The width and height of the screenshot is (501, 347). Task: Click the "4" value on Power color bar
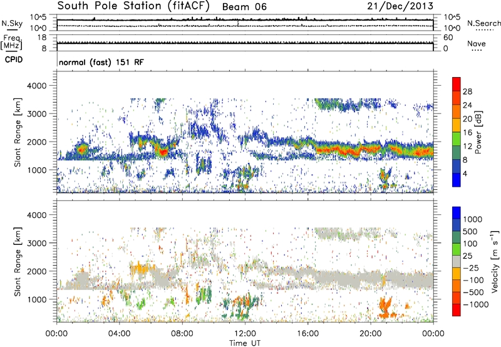(x=465, y=173)
